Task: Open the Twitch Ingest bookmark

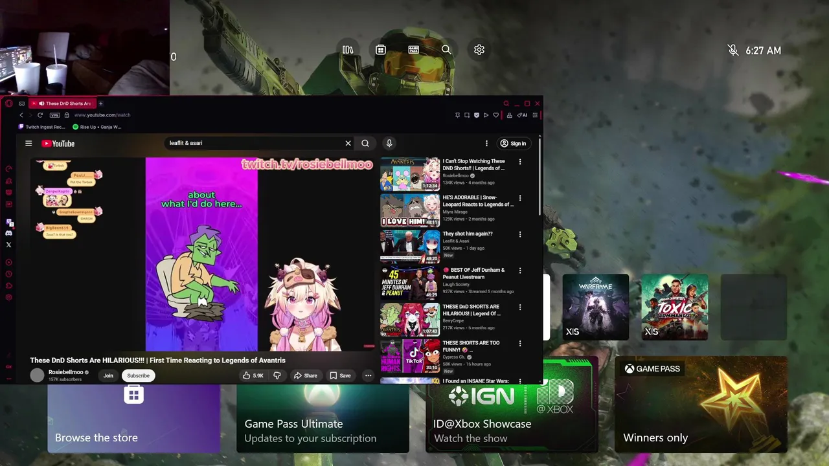Action: click(x=42, y=127)
